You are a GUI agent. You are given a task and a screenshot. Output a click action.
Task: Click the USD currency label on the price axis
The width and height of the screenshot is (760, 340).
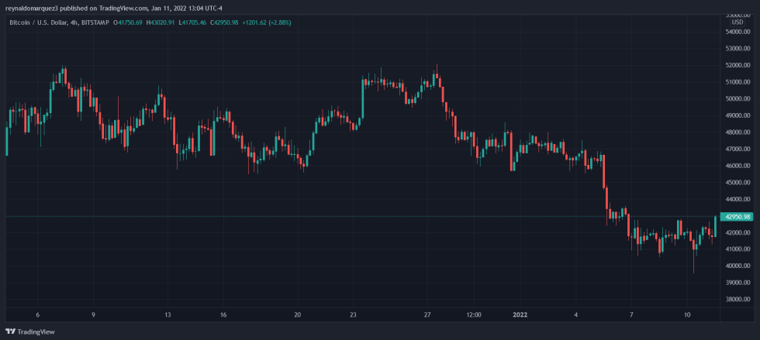click(x=737, y=22)
